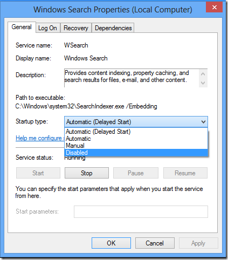228x260 pixels.
Task: Click the 'Startup type:' label
Action: (x=32, y=121)
